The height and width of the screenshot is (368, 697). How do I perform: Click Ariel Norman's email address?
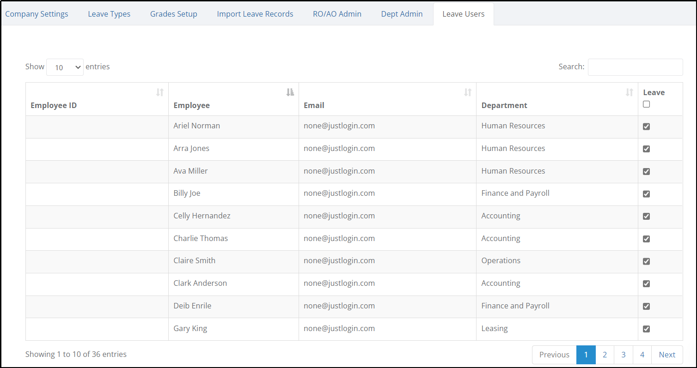(x=339, y=126)
